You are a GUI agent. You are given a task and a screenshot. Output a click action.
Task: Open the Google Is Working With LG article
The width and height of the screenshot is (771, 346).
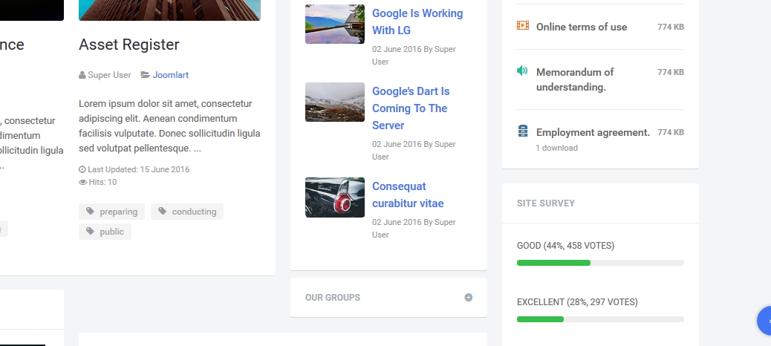[417, 22]
